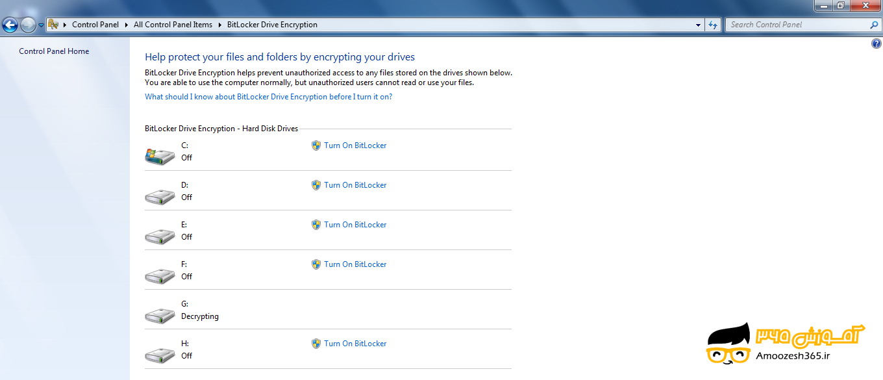
Task: Turn On BitLocker for drive F:
Action: point(355,264)
